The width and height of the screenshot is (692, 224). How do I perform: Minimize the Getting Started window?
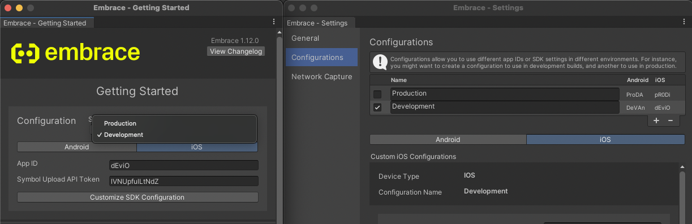click(x=19, y=8)
